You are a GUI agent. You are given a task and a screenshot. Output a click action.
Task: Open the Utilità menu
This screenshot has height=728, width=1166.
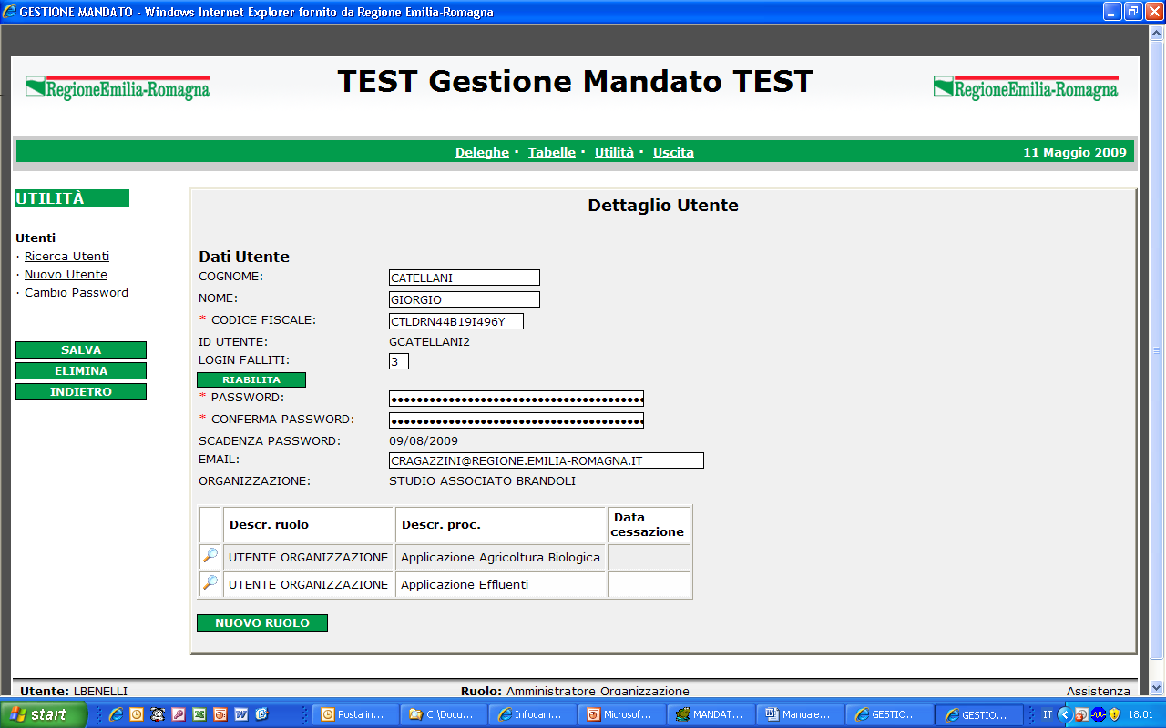614,153
